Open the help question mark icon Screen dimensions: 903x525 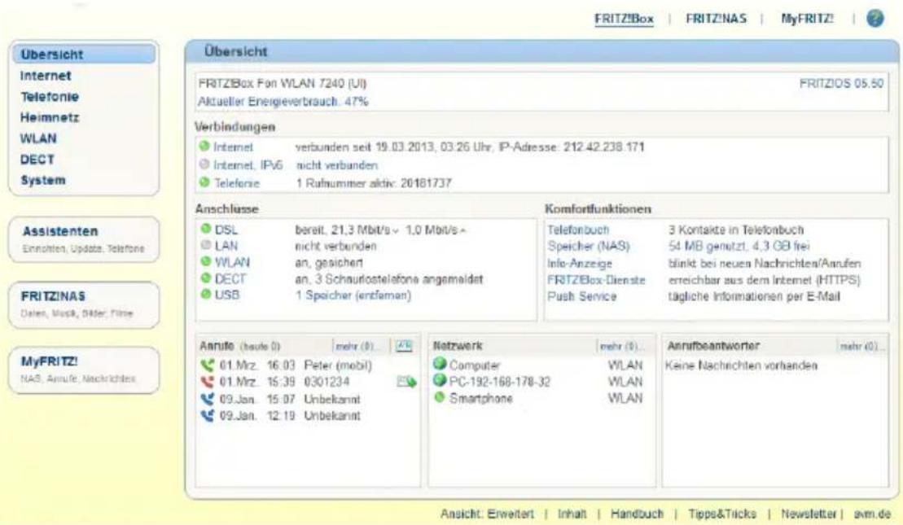tap(875, 19)
